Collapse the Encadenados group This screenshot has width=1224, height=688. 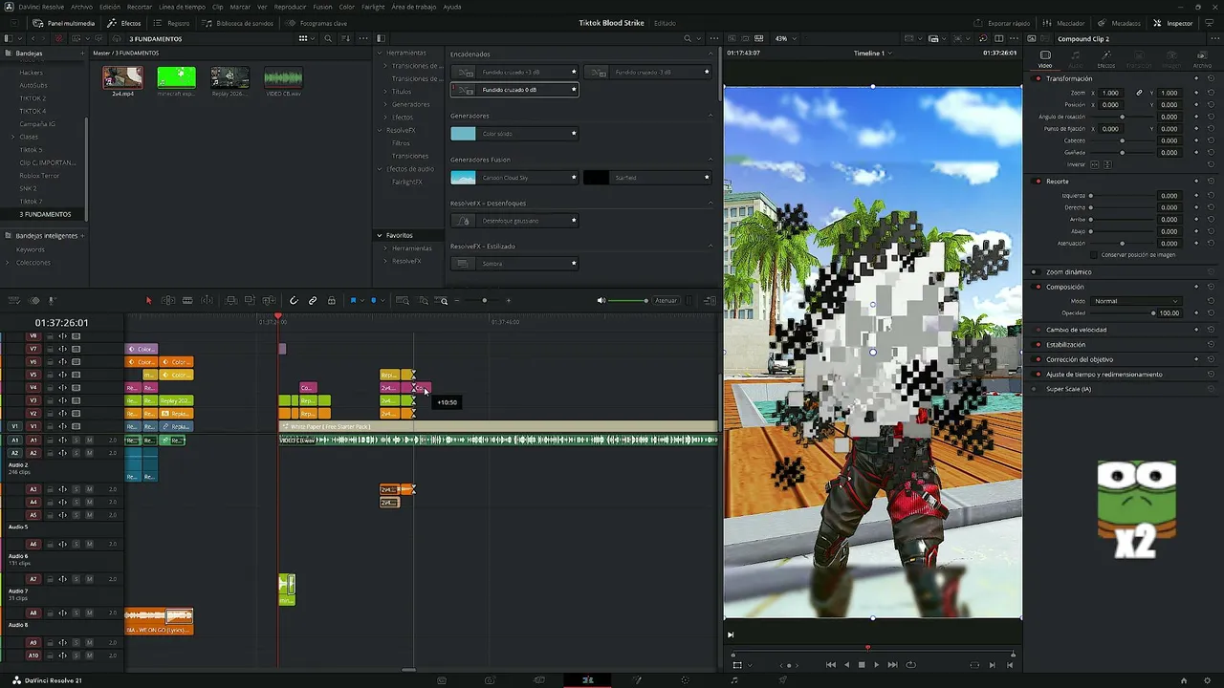click(x=710, y=54)
